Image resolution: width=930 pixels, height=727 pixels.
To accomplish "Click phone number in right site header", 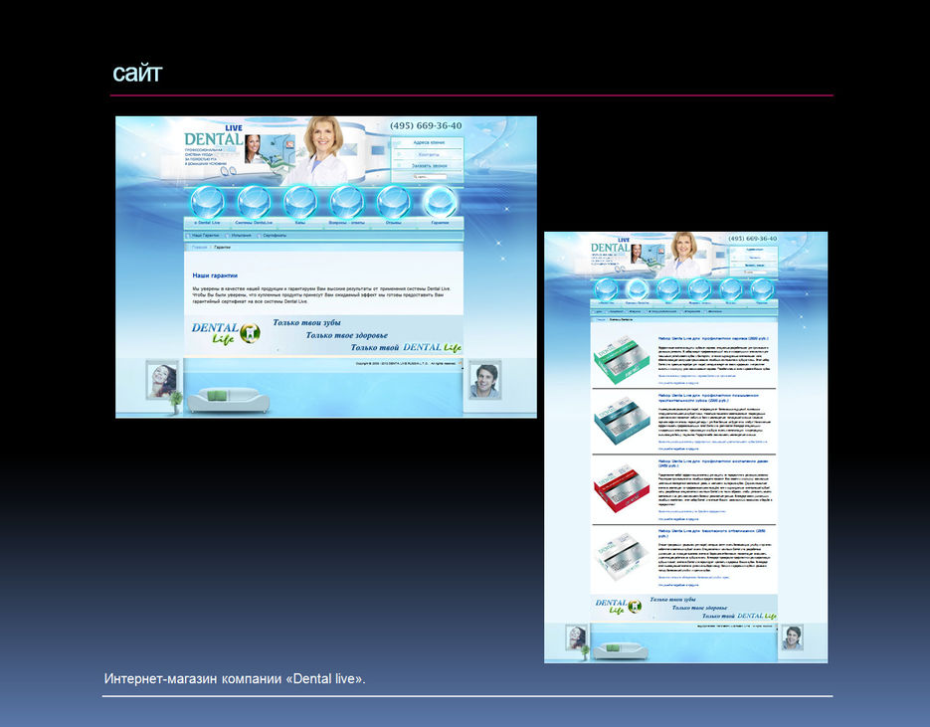I will tap(752, 239).
